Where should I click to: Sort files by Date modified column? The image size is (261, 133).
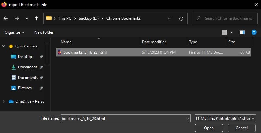point(154,42)
